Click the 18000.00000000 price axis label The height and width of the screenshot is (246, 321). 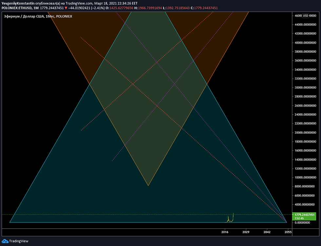tap(305, 142)
